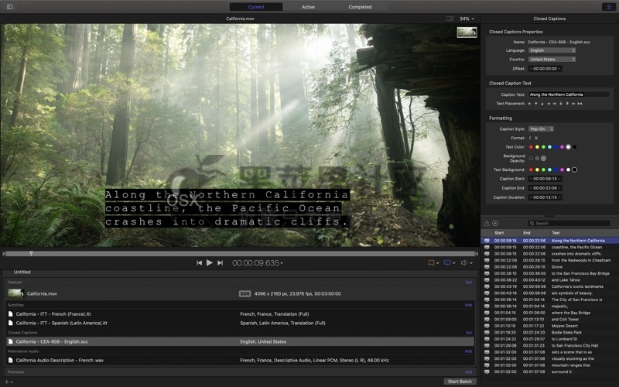Click the right arrow text placement icon

[549, 104]
